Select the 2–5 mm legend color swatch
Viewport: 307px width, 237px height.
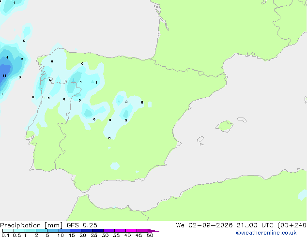pos(42,231)
